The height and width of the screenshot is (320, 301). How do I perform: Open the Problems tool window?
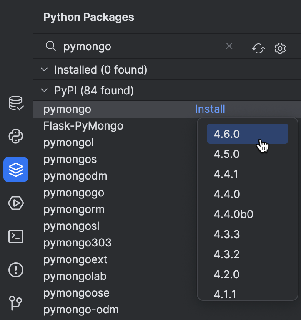pos(16,270)
